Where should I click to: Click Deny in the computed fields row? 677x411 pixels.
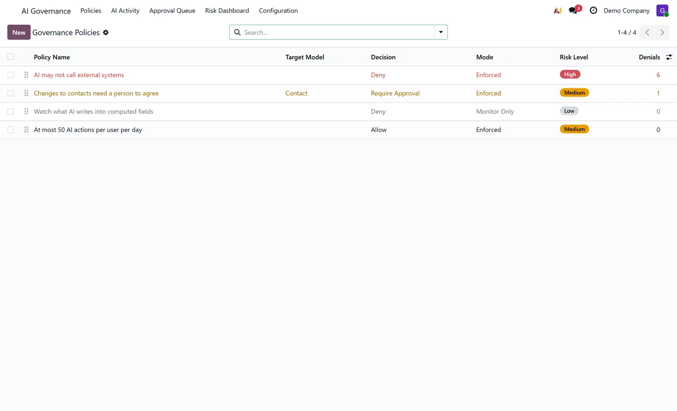click(378, 112)
